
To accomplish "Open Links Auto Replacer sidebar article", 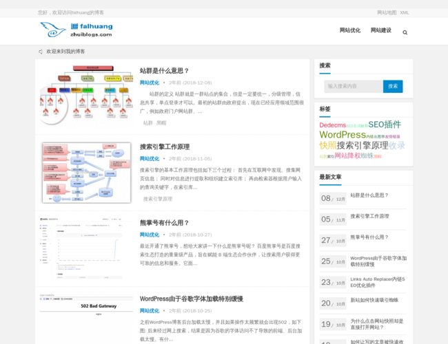I will [377, 281].
